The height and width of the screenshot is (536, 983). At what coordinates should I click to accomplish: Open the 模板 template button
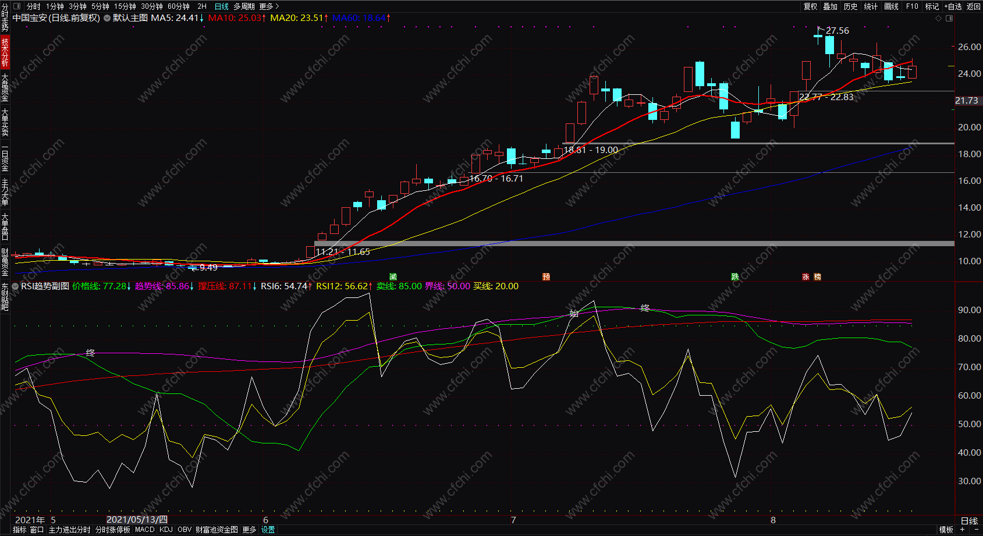[946, 530]
